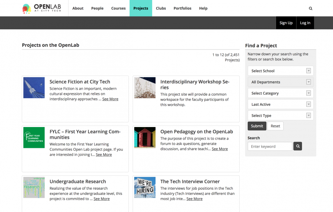Click the 'Find a Project' heading
This screenshot has height=212, width=333.
point(261,46)
